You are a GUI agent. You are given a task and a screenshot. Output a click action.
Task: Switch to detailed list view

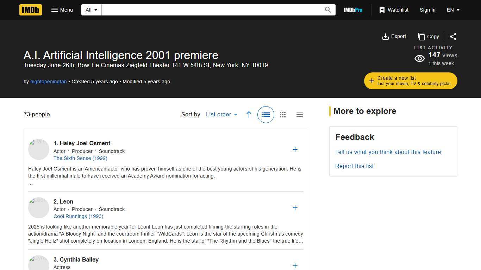(x=266, y=115)
